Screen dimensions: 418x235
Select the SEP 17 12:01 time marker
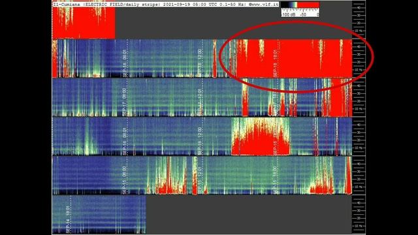(x=200, y=102)
